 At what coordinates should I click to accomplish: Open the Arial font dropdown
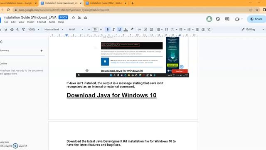click(x=76, y=29)
